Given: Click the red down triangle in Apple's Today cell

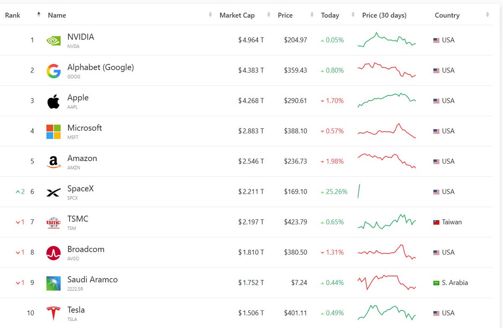Looking at the screenshot, I should [322, 101].
